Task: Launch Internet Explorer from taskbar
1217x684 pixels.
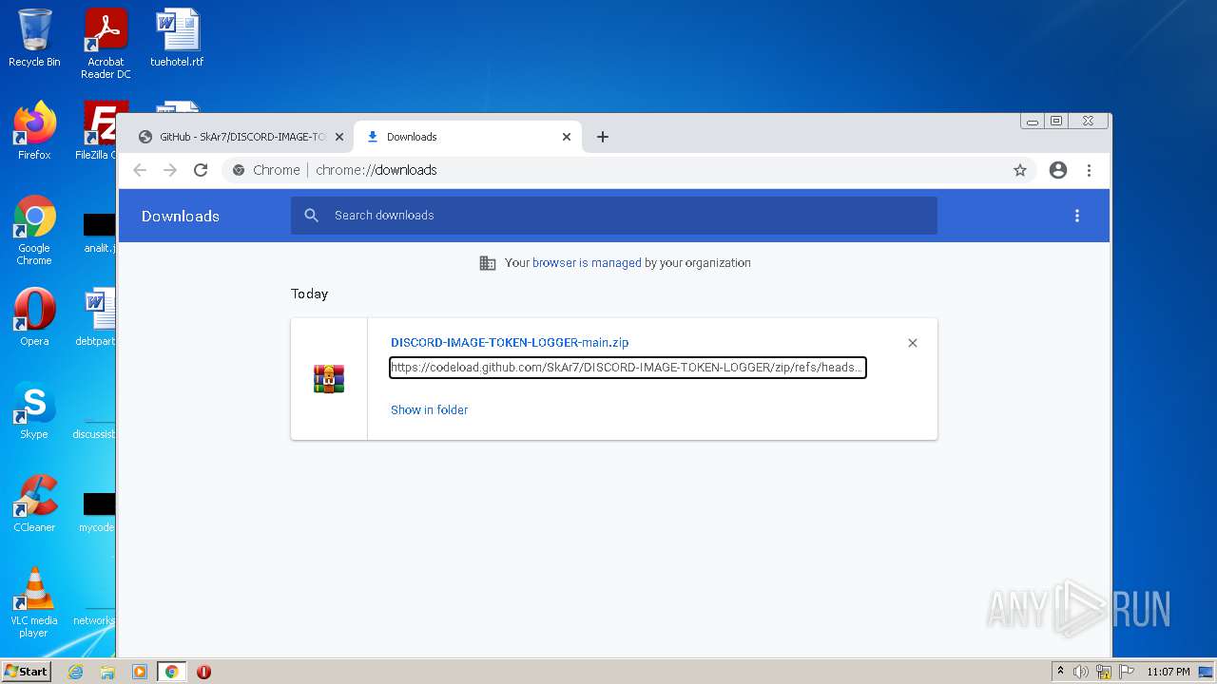Action: (x=75, y=672)
